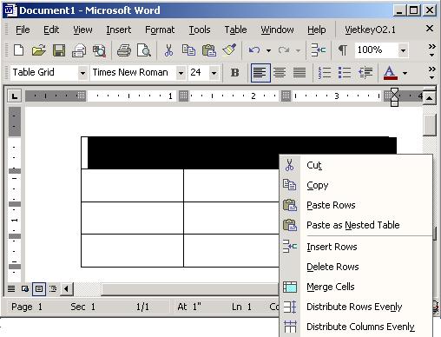Click the Bullets list icon
This screenshot has width=441, height=337.
[x=345, y=73]
